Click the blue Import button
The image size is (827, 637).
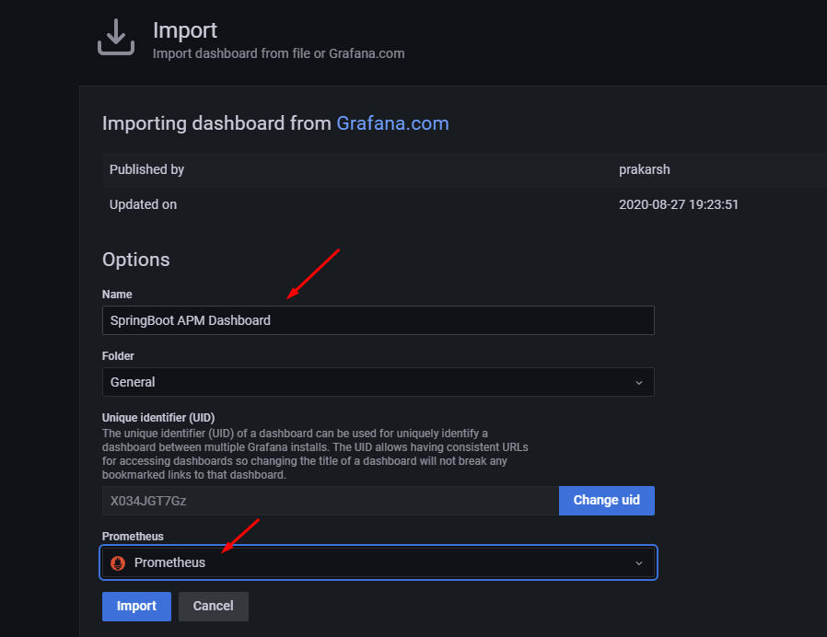(x=136, y=607)
